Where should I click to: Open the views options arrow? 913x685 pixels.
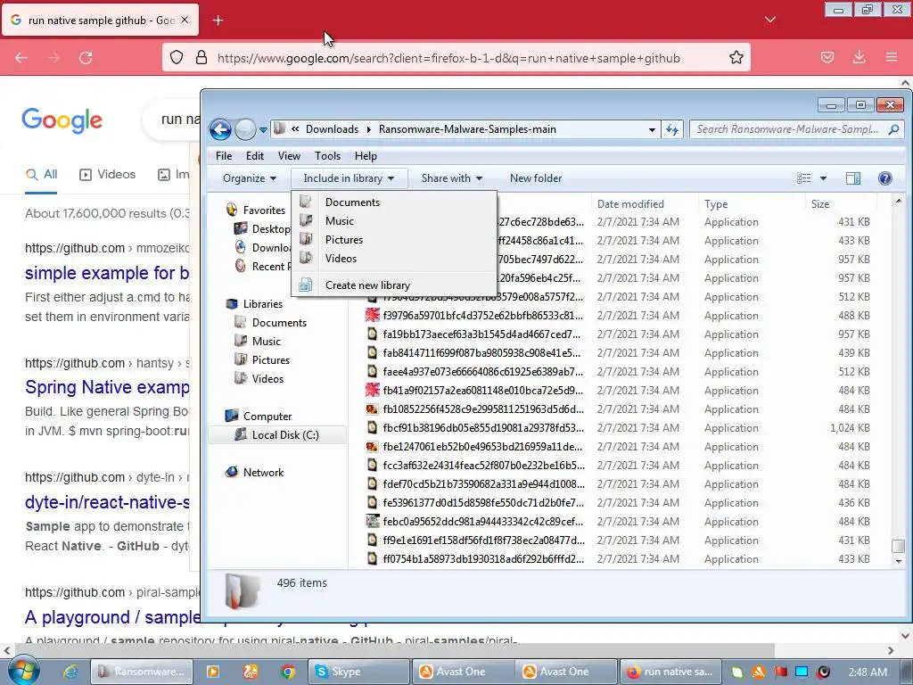point(823,178)
